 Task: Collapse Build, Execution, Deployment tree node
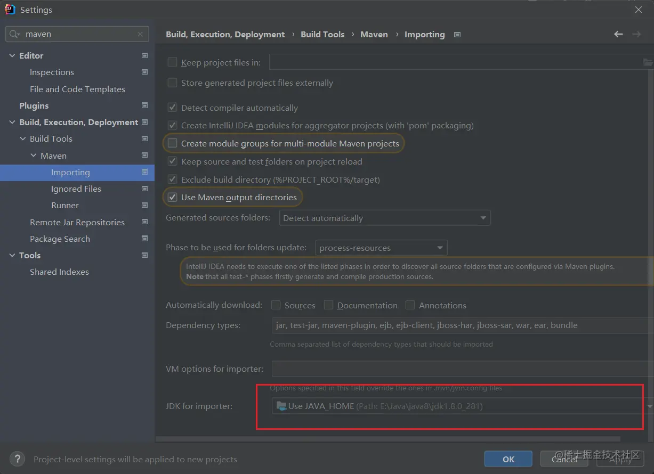click(x=12, y=122)
